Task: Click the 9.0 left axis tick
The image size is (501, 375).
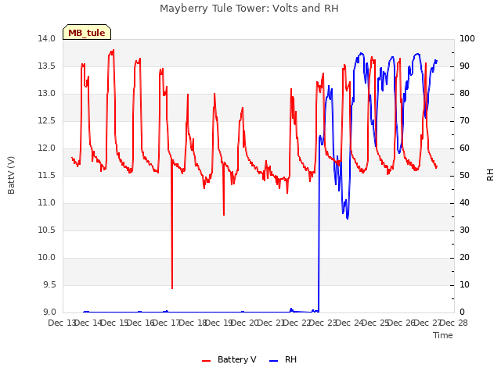Action: click(x=49, y=312)
